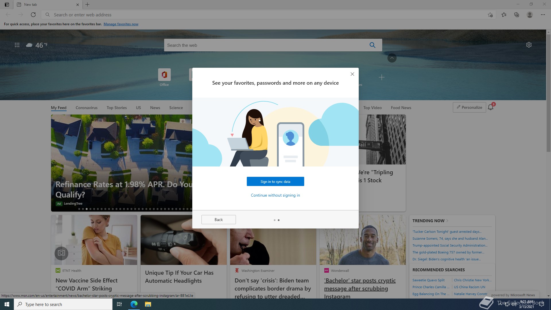Choose Continue without signing in
Image resolution: width=551 pixels, height=310 pixels.
click(275, 195)
